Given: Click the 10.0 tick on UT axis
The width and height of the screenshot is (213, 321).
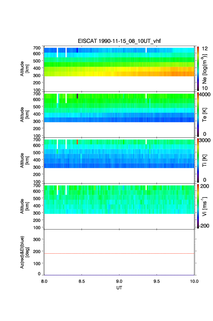Looking at the screenshot, I should (194, 281).
